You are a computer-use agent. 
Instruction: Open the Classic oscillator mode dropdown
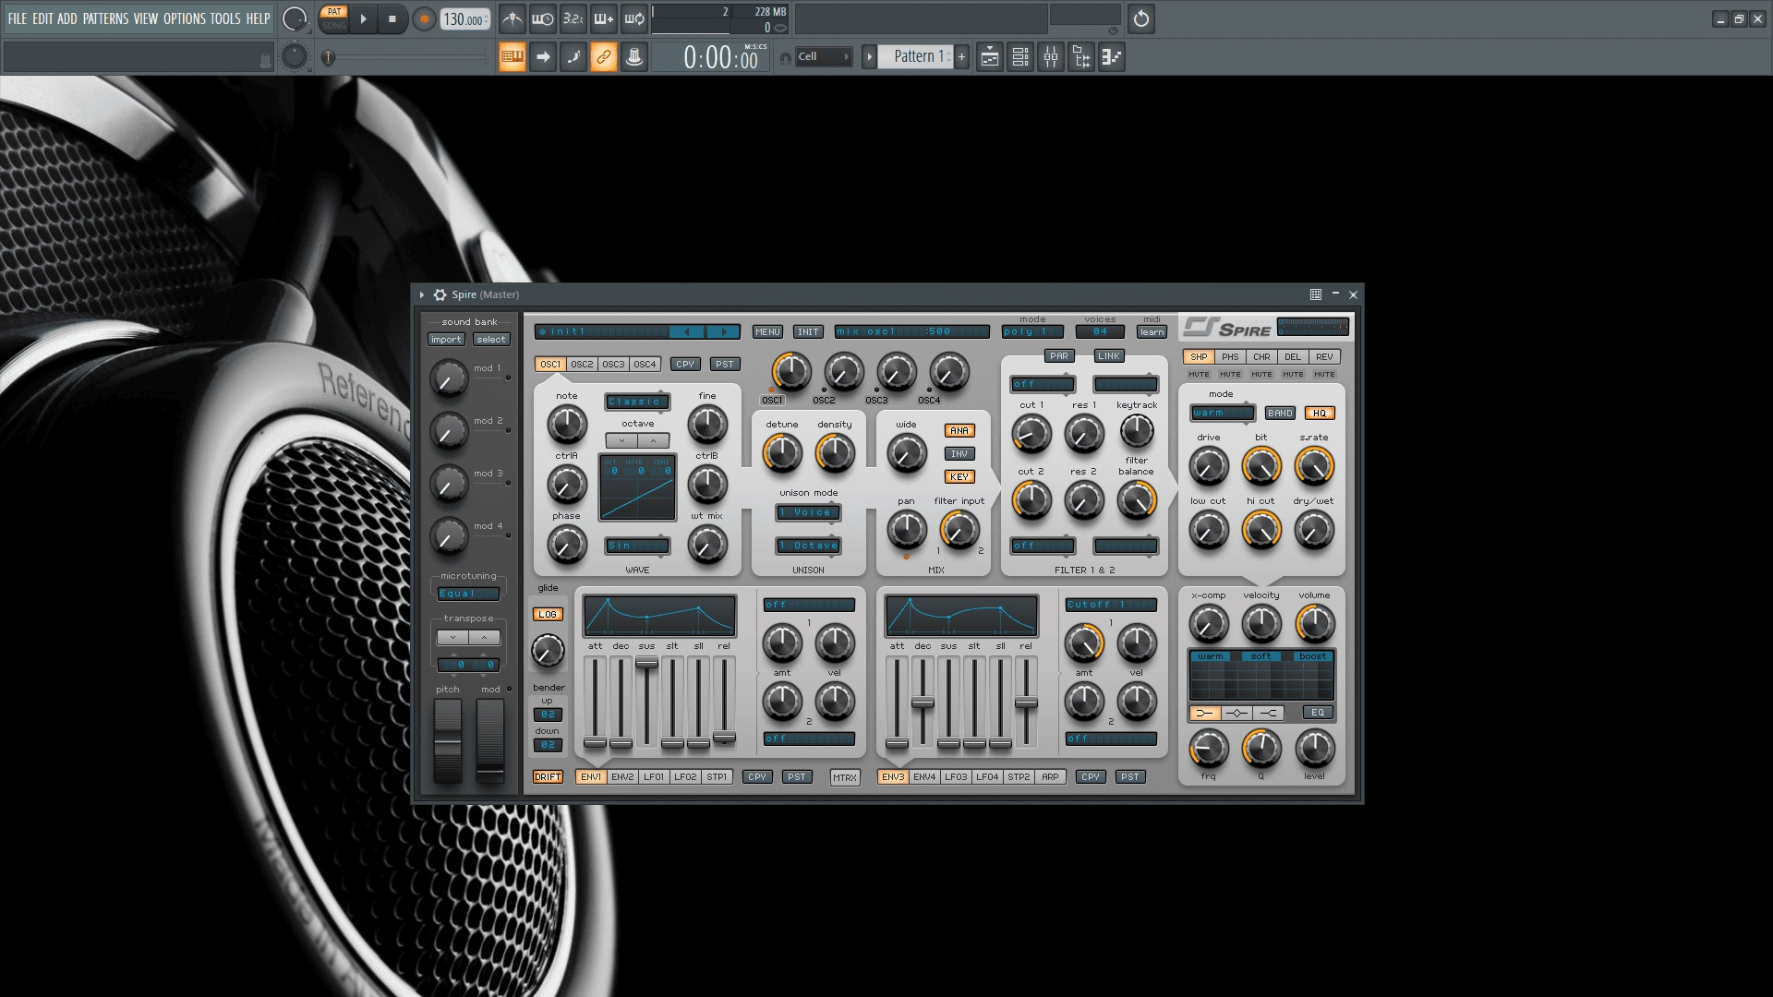click(637, 402)
